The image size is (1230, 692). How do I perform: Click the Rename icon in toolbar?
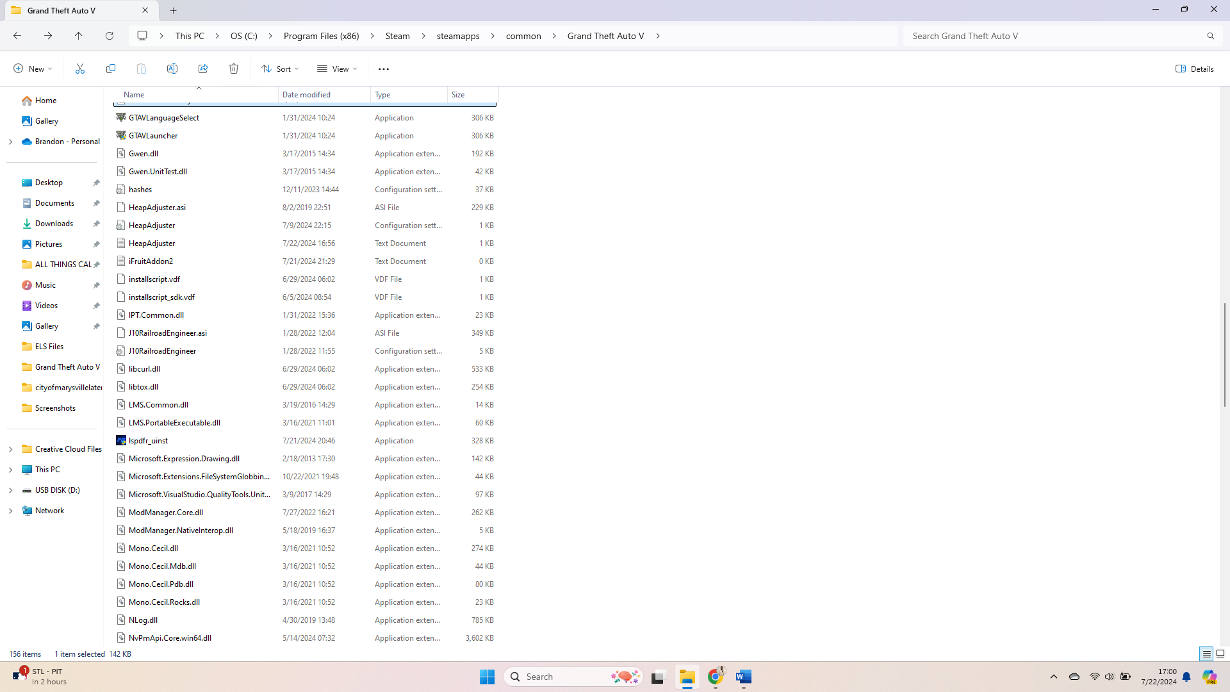pos(172,69)
